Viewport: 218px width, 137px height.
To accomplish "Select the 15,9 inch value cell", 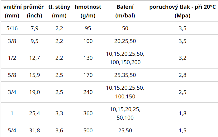I will [x=35, y=75].
